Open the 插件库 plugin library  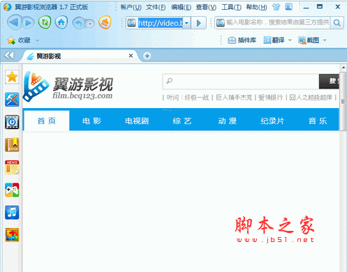(x=242, y=40)
